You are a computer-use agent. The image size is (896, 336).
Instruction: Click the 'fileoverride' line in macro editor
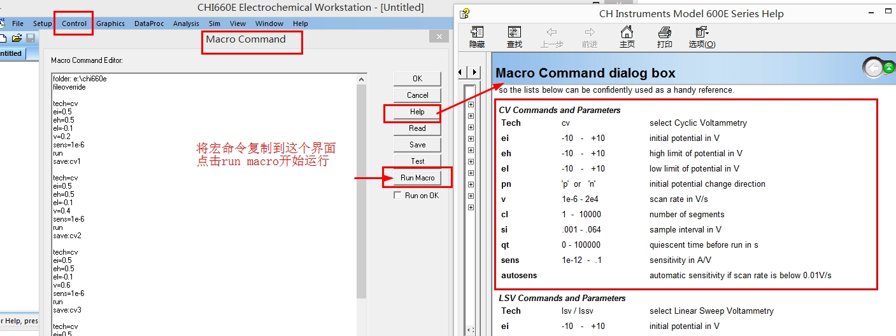click(69, 87)
